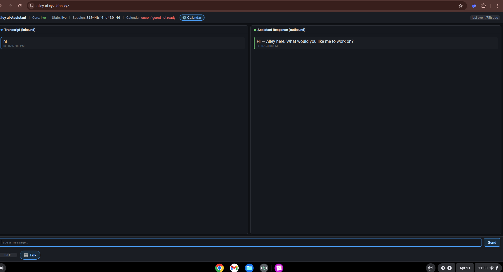The height and width of the screenshot is (272, 503).
Task: Go forward in browser history
Action: (x=10, y=6)
